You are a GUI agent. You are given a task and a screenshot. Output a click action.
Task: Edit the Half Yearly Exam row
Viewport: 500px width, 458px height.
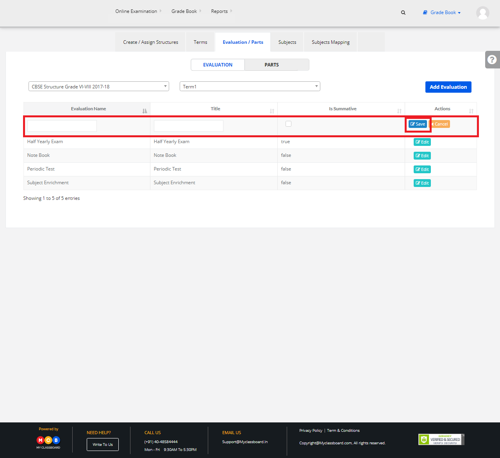click(x=422, y=142)
